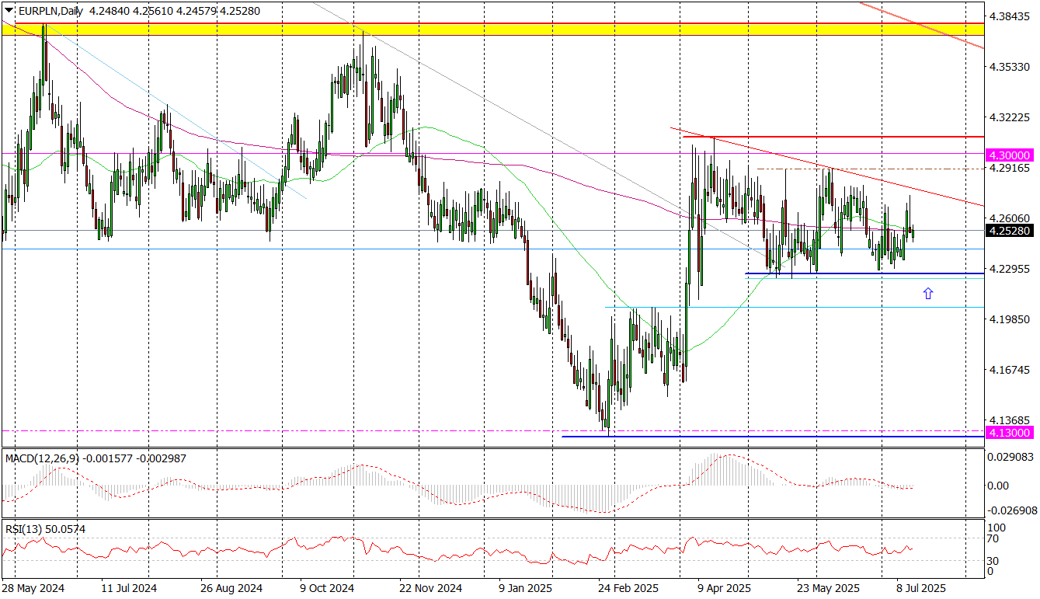1040x599 pixels.
Task: Click the 22 Nov 2024 date label
Action: click(432, 588)
